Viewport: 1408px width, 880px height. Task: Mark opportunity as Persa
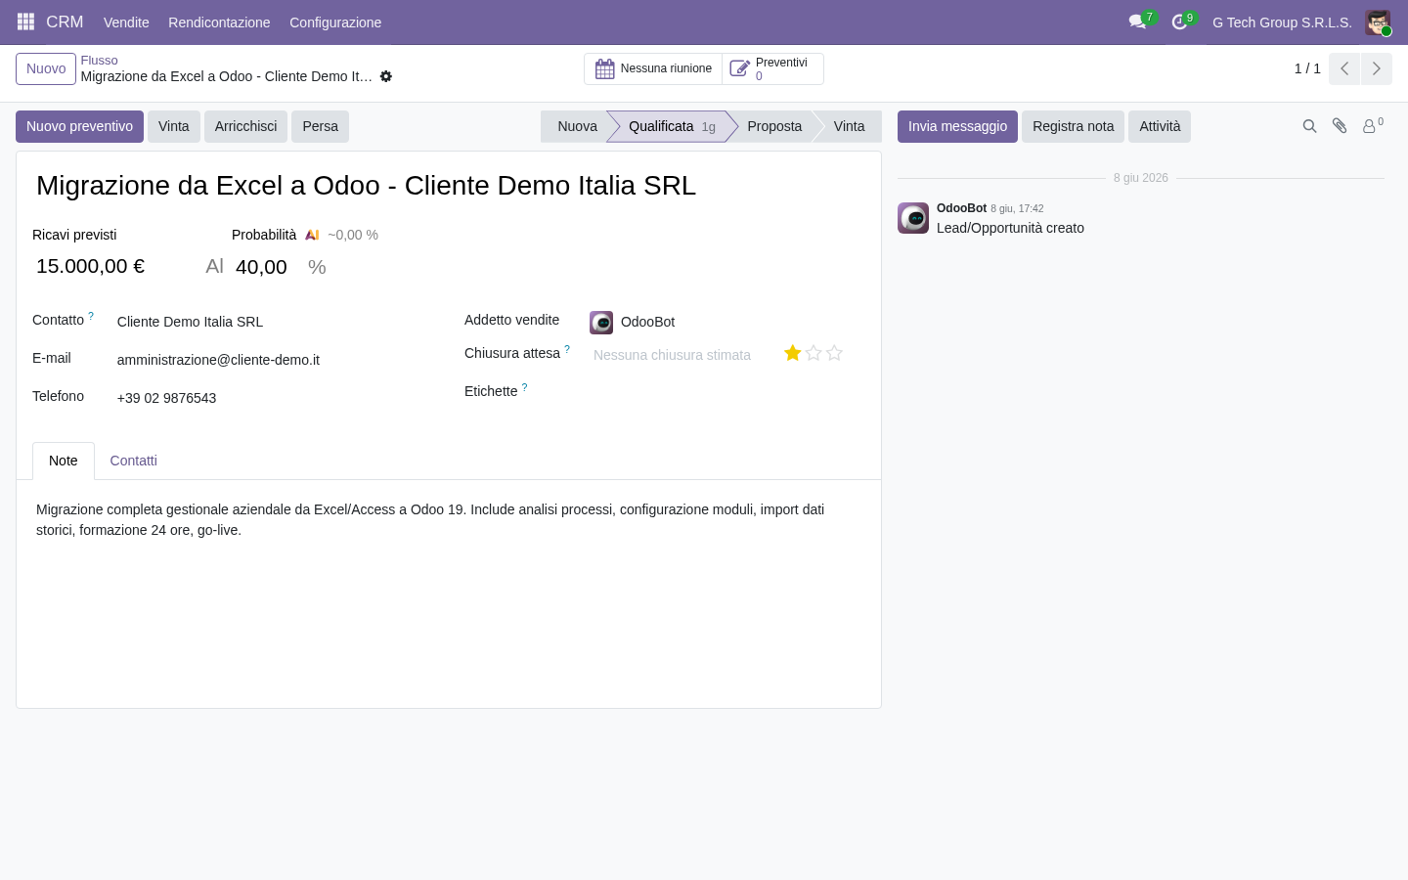tap(320, 126)
